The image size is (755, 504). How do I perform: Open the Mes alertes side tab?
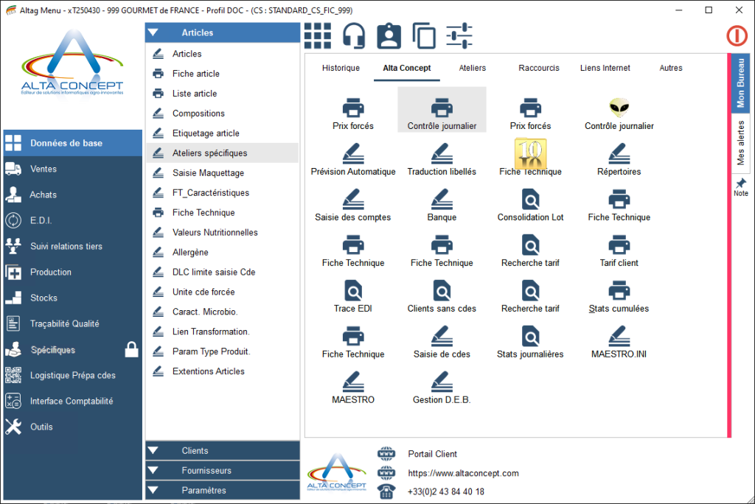740,144
